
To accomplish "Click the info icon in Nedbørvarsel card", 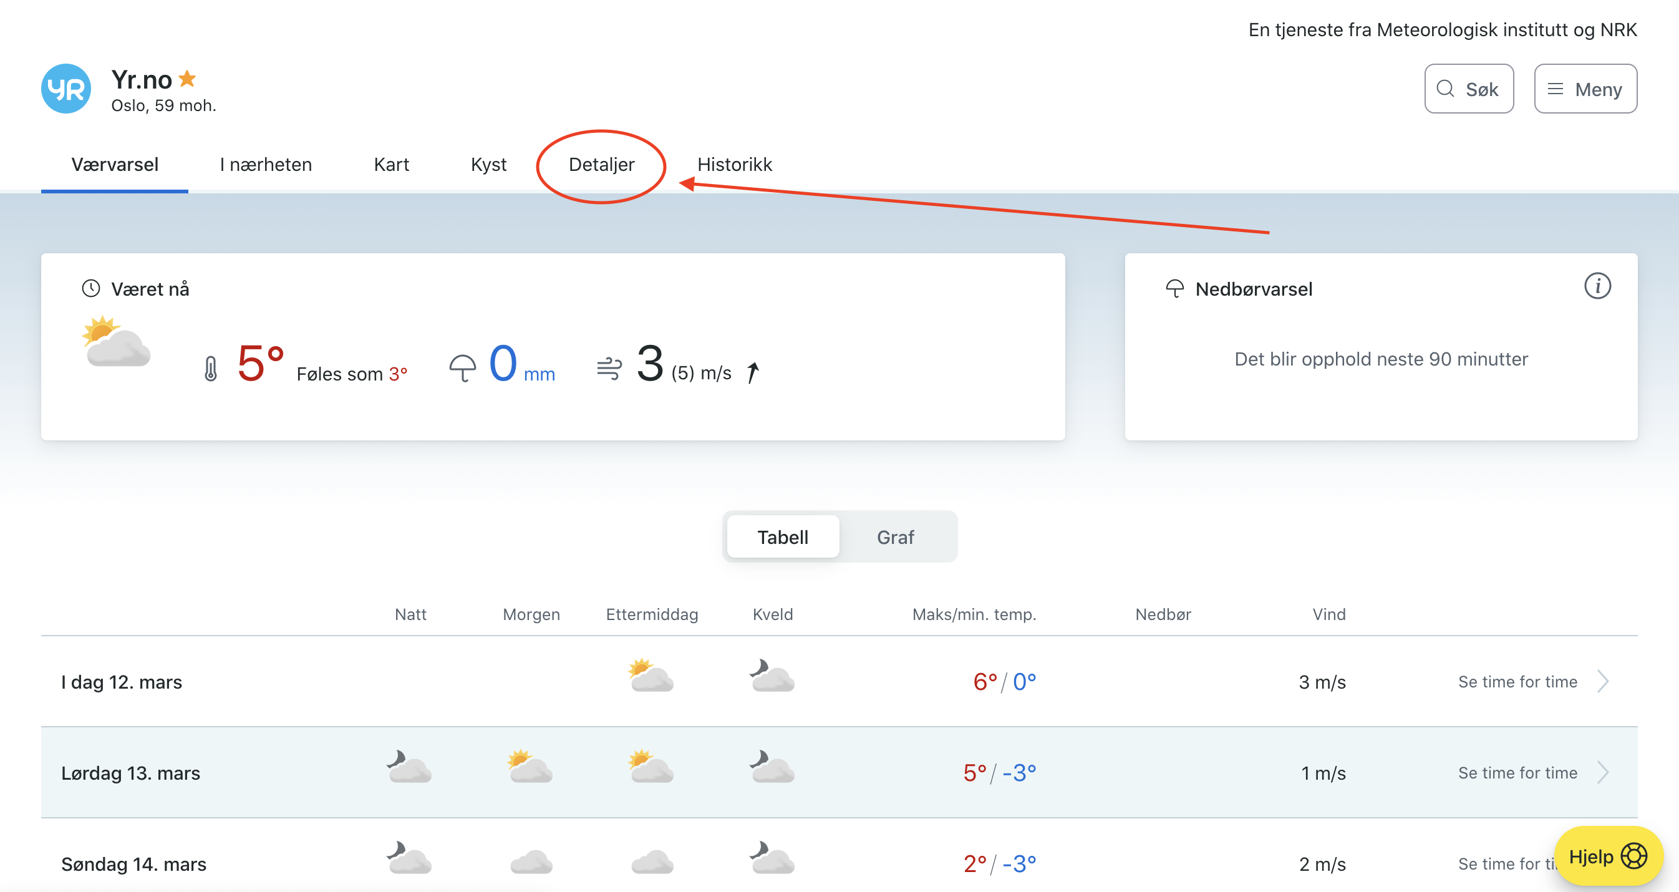I will coord(1597,286).
